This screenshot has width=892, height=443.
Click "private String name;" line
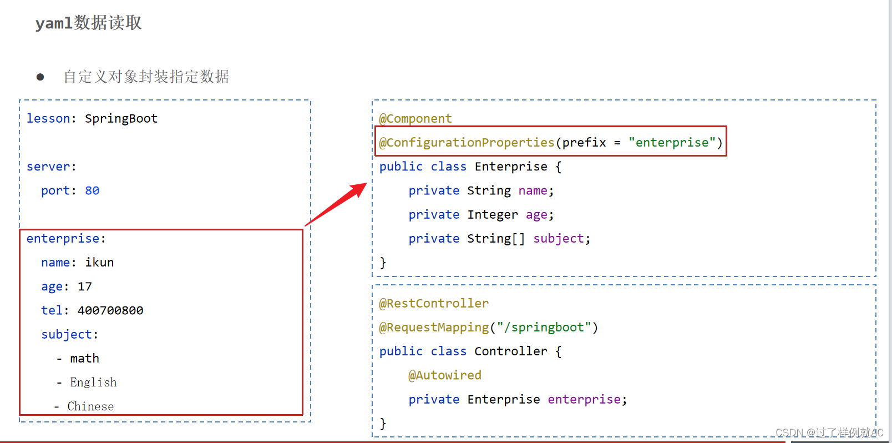click(481, 190)
